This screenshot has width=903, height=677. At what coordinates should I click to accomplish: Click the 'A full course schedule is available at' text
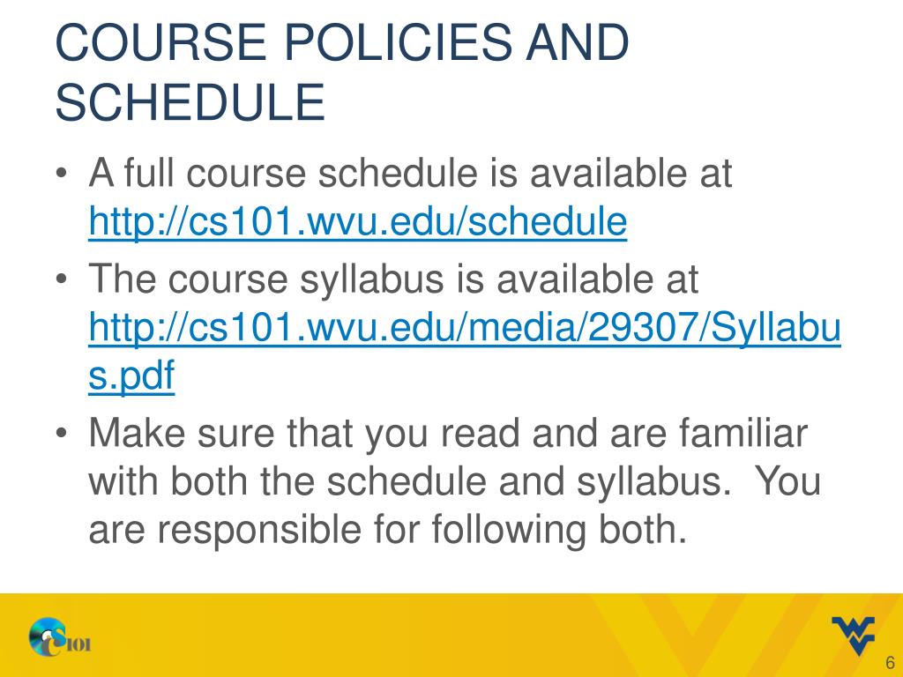click(410, 173)
